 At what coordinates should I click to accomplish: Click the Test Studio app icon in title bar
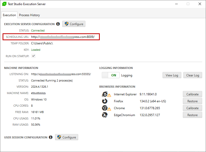point(4,4)
